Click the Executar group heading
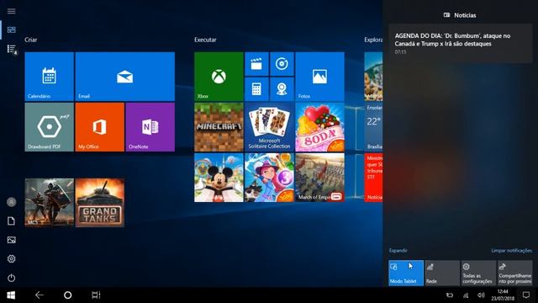538x303 pixels. point(205,40)
